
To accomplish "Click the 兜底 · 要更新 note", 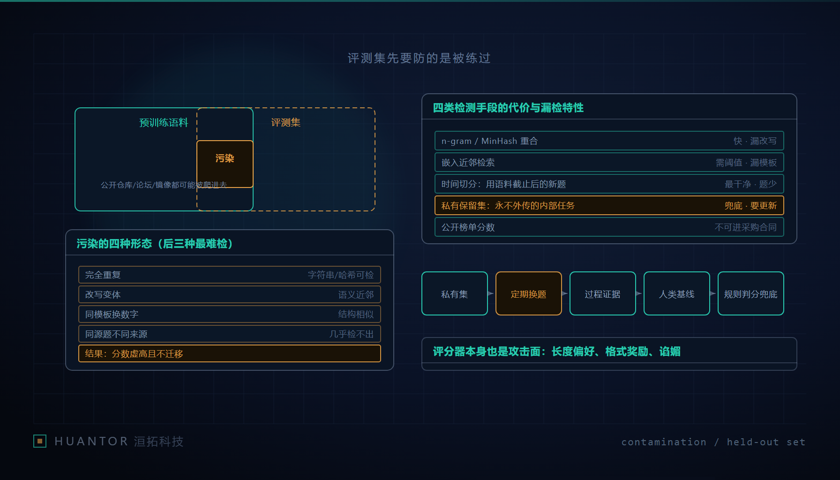I will pyautogui.click(x=751, y=205).
